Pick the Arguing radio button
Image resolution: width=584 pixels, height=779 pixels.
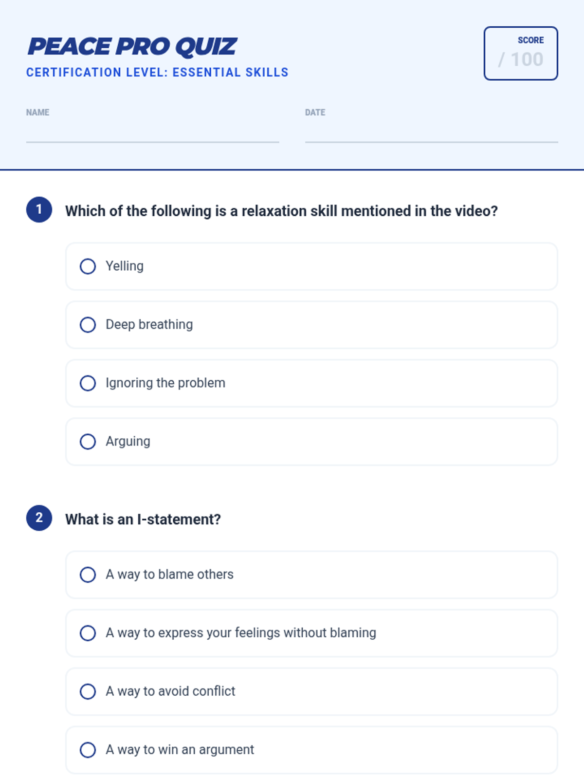click(88, 442)
